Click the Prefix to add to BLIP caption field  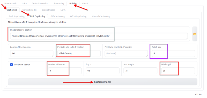(79, 54)
